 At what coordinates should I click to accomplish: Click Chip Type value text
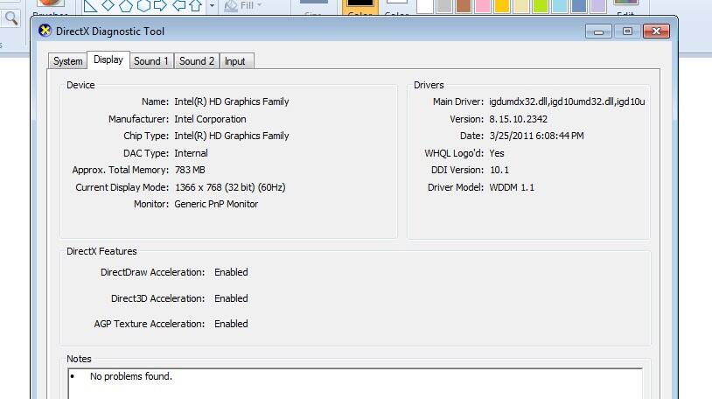click(232, 136)
